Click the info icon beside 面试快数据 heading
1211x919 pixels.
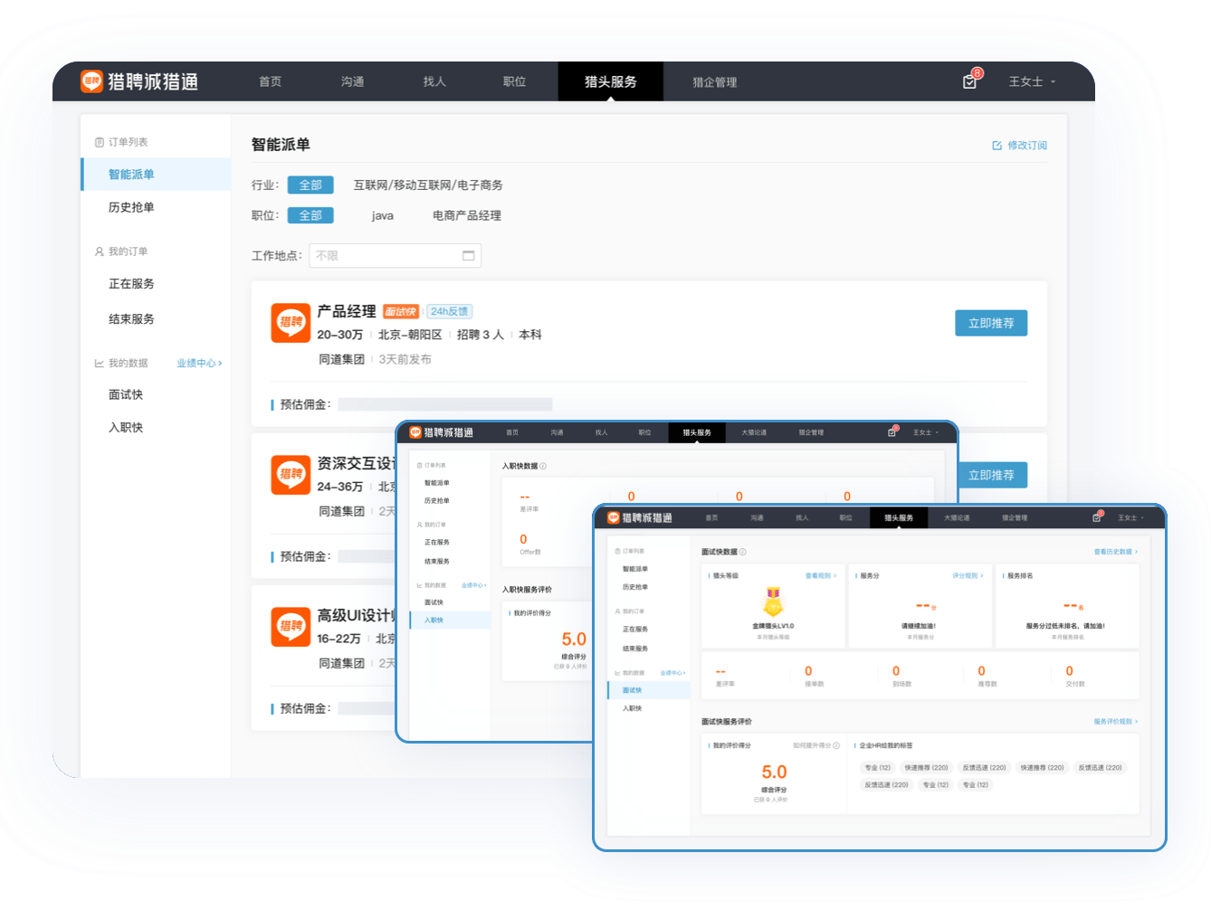[743, 552]
